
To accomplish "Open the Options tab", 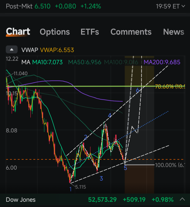I will (x=55, y=32).
